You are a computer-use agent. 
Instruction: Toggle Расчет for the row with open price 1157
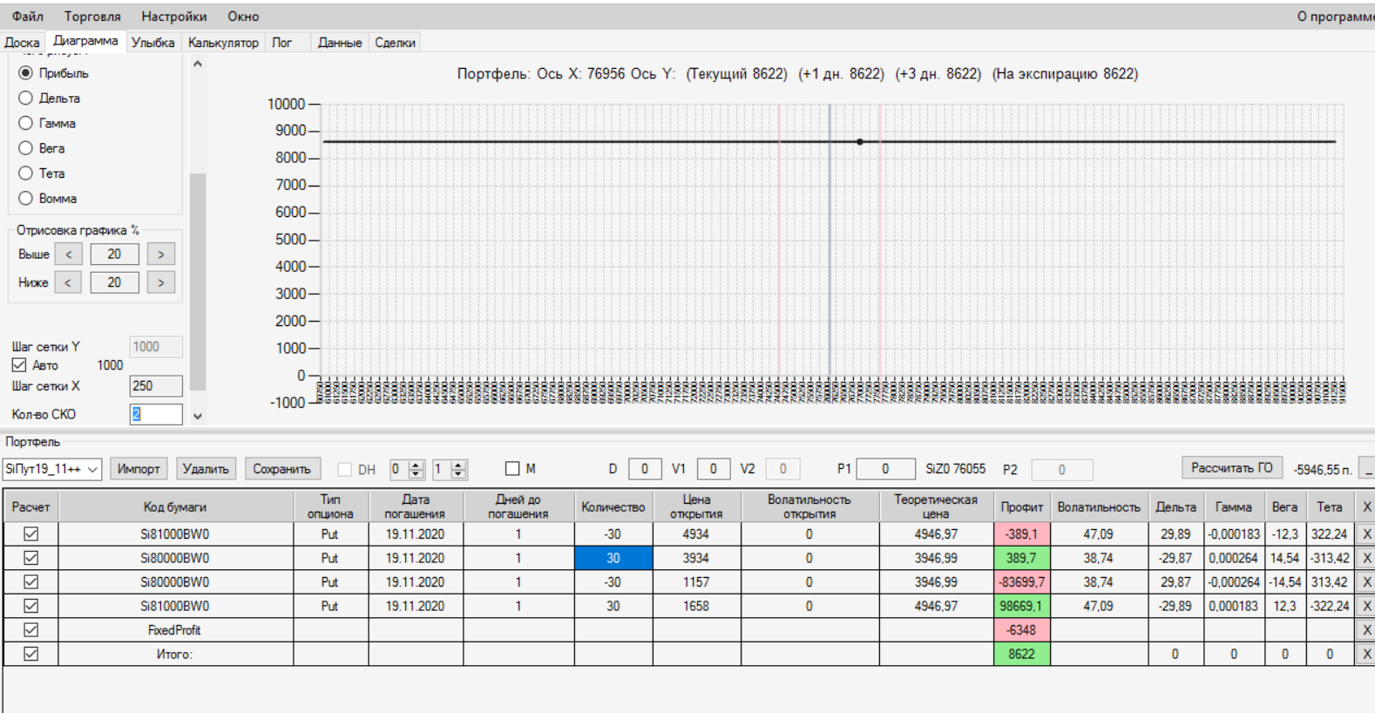tap(31, 581)
